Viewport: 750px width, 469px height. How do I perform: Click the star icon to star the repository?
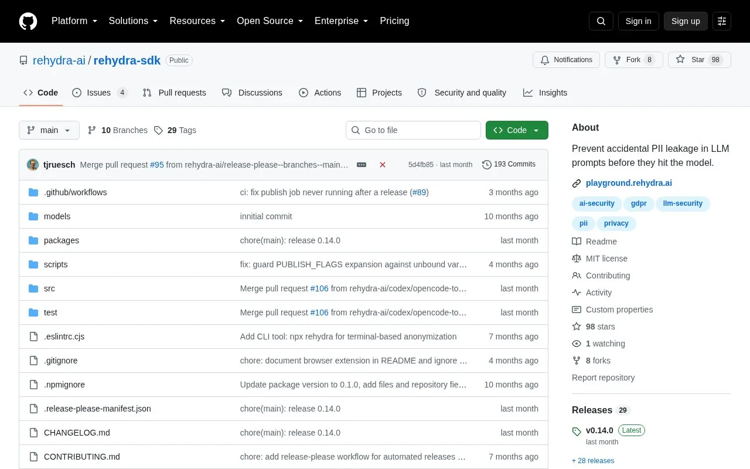pos(680,60)
